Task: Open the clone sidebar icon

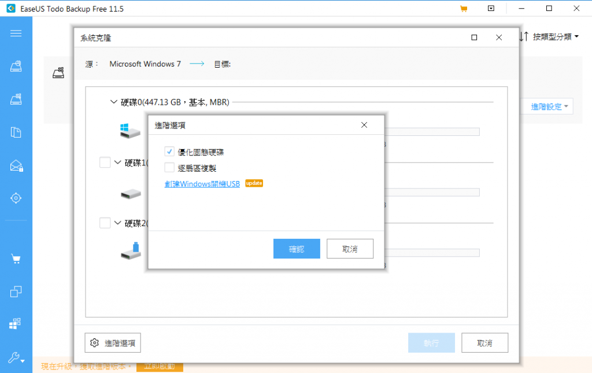Action: (x=16, y=291)
